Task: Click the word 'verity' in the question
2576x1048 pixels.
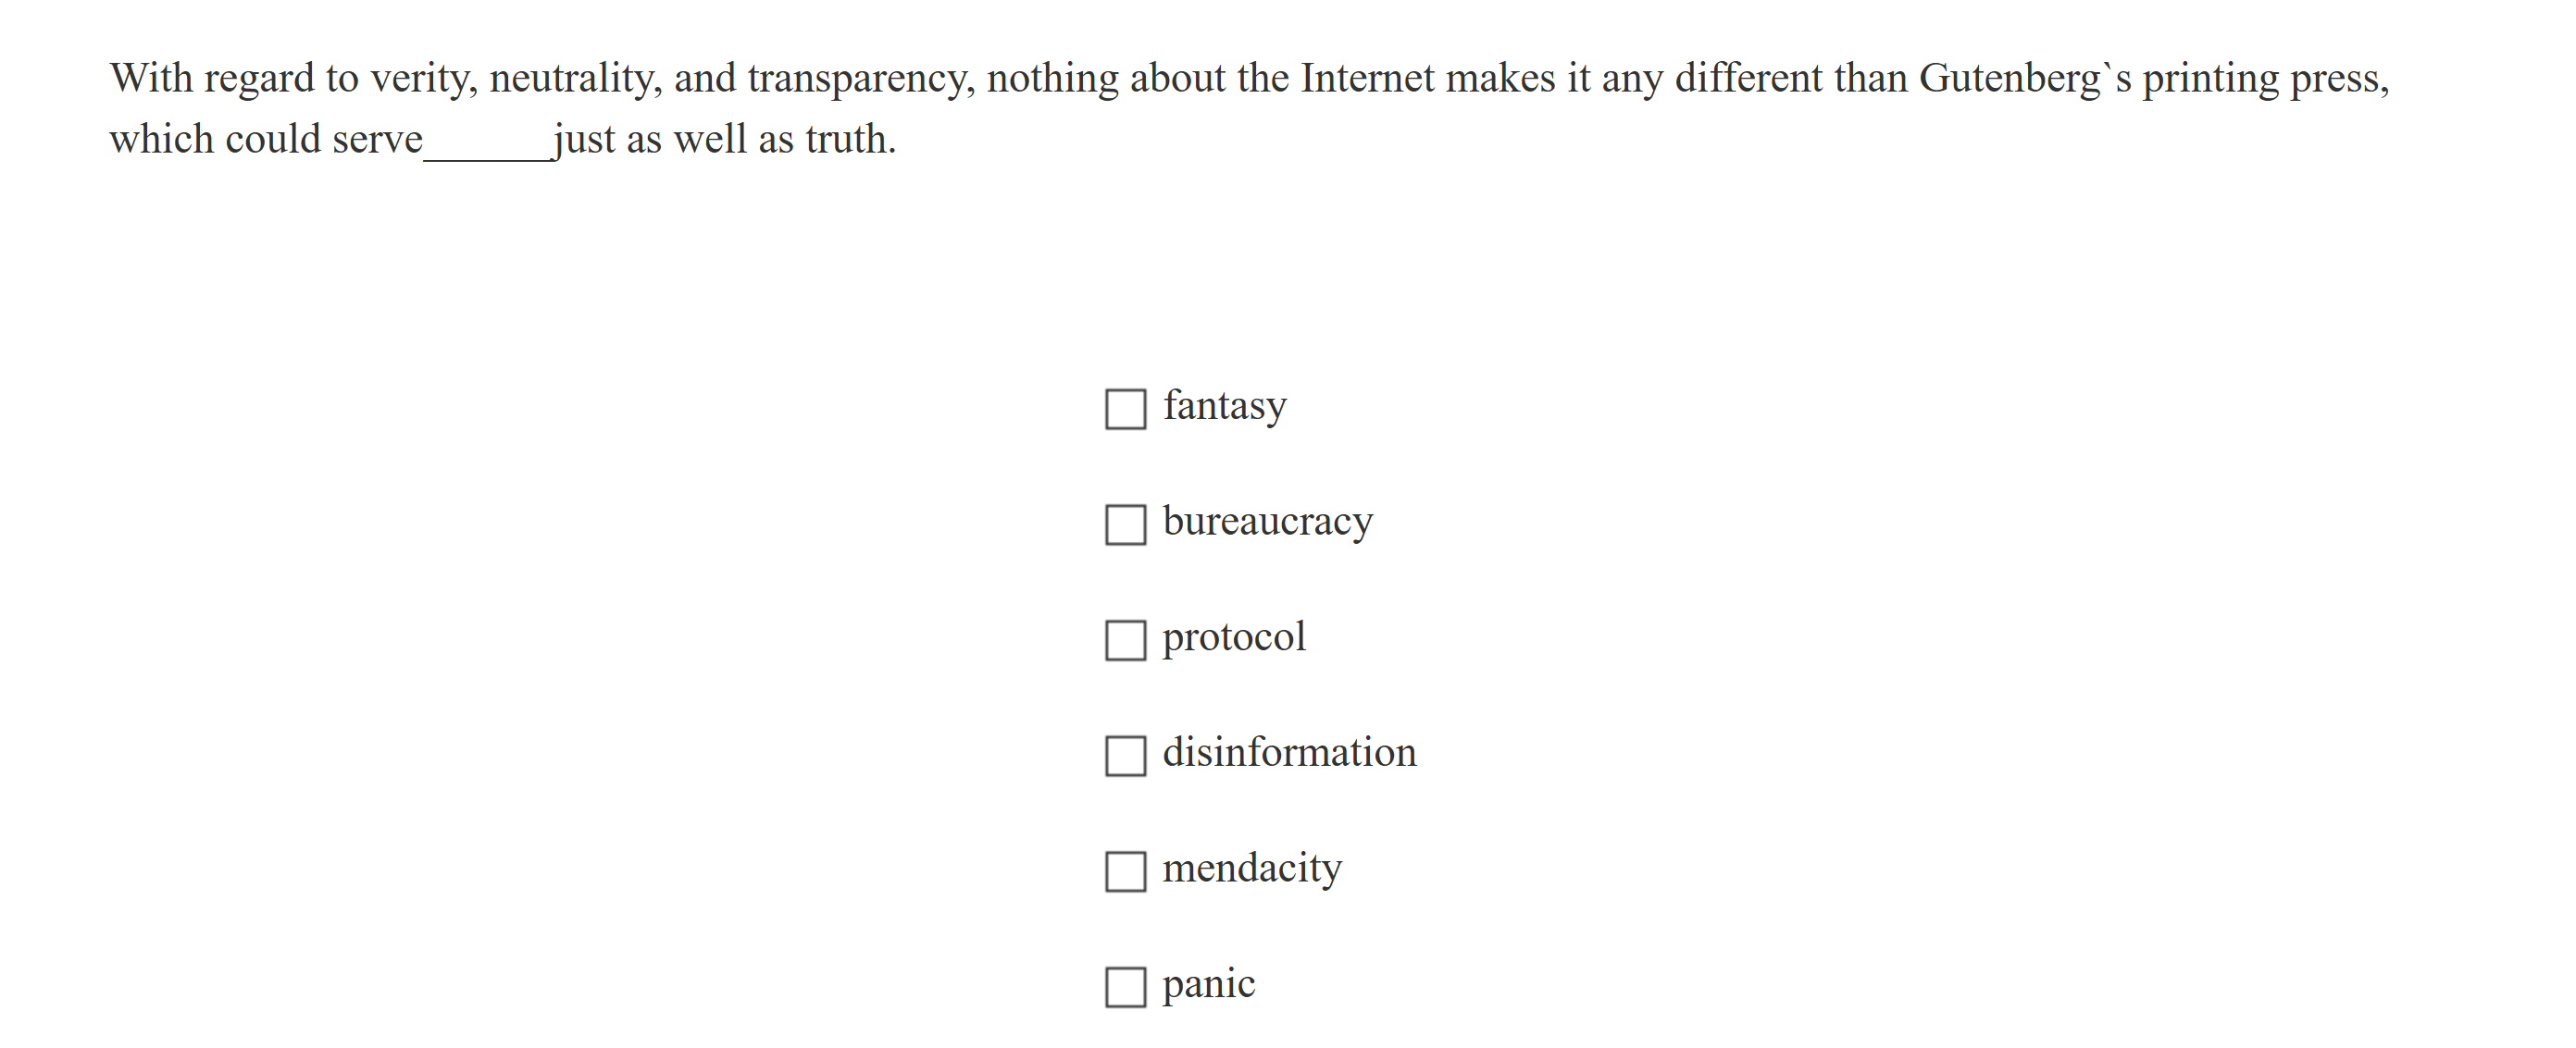Action: click(423, 79)
